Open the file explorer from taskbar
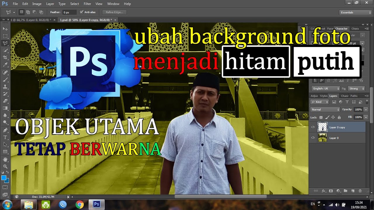The height and width of the screenshot is (210, 374). pyautogui.click(x=29, y=205)
